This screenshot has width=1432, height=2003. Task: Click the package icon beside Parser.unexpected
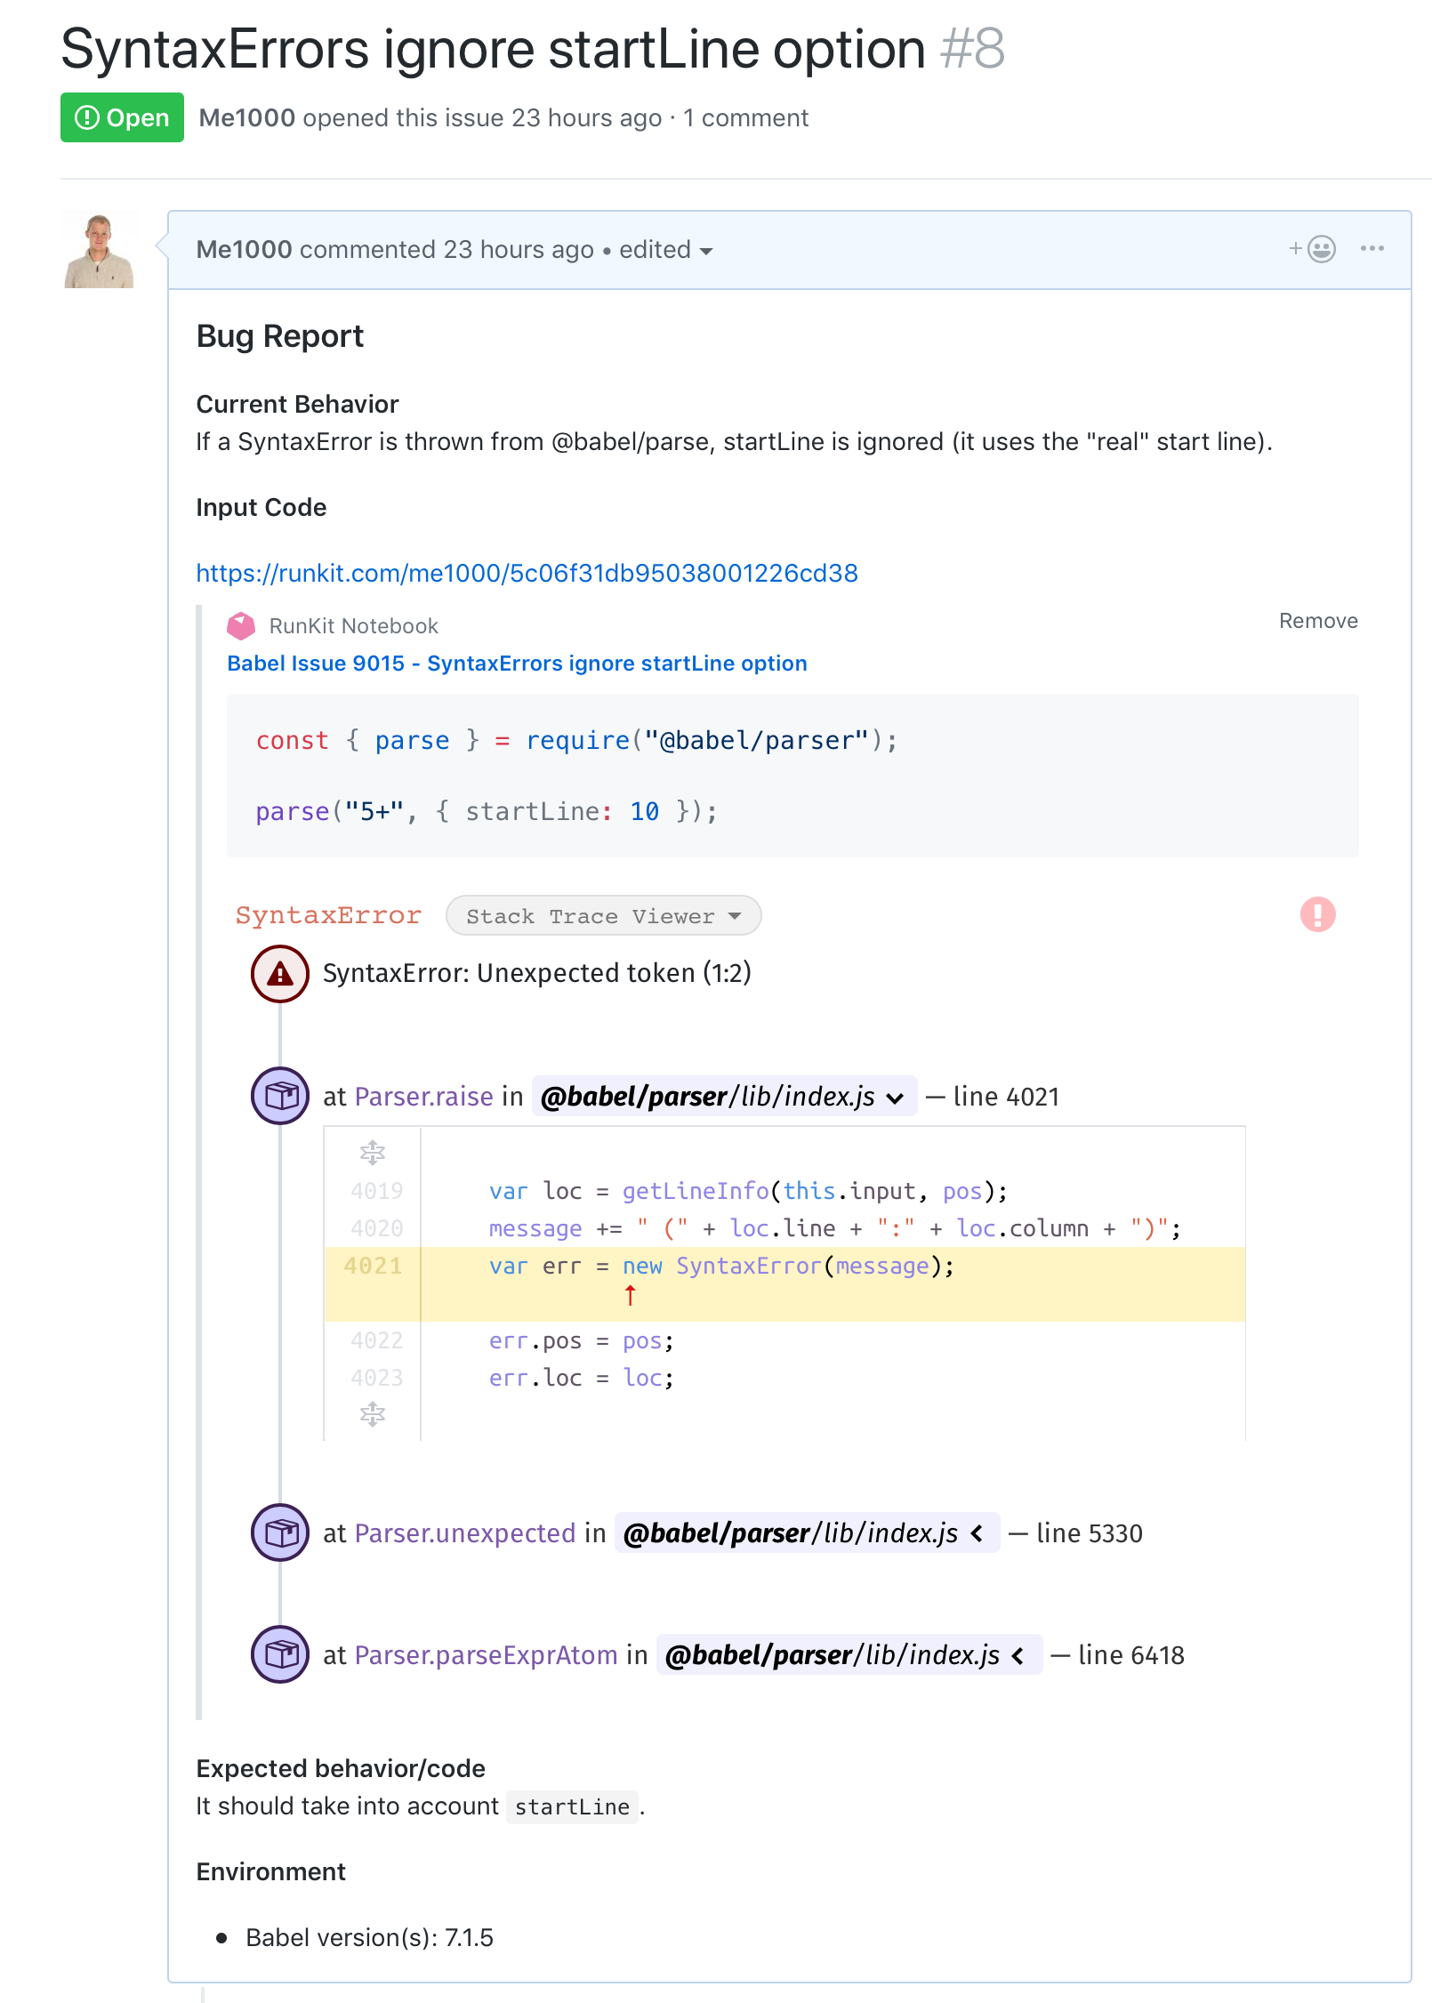(280, 1532)
